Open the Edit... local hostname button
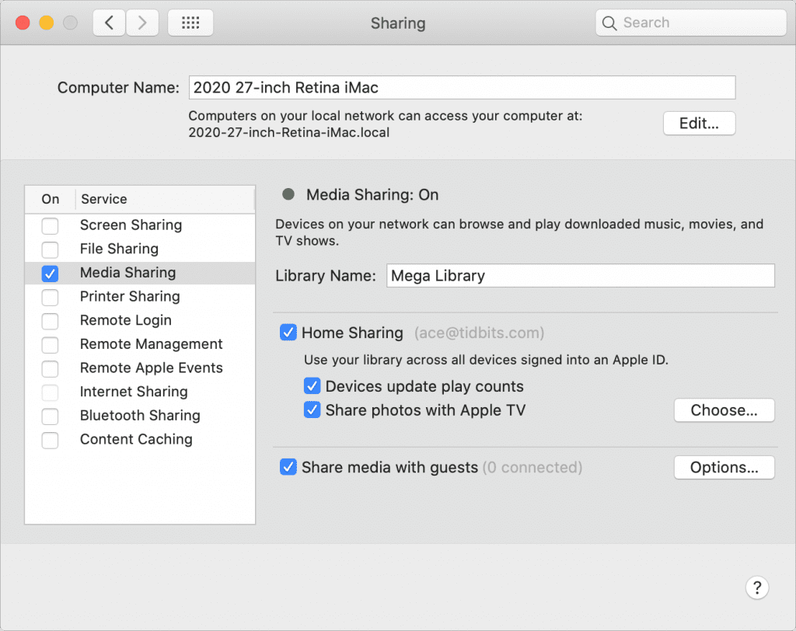This screenshot has width=796, height=631. pyautogui.click(x=699, y=124)
